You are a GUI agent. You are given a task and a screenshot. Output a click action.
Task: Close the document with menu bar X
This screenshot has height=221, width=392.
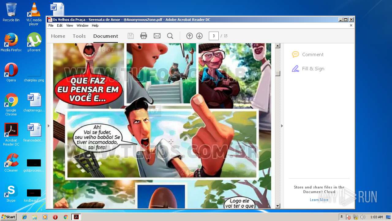[x=351, y=25]
